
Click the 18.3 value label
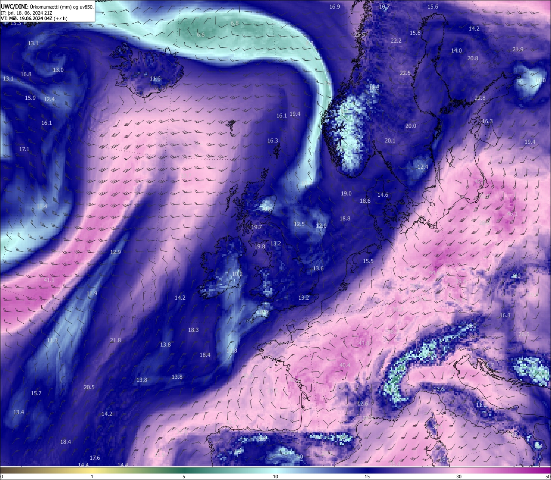(x=193, y=330)
